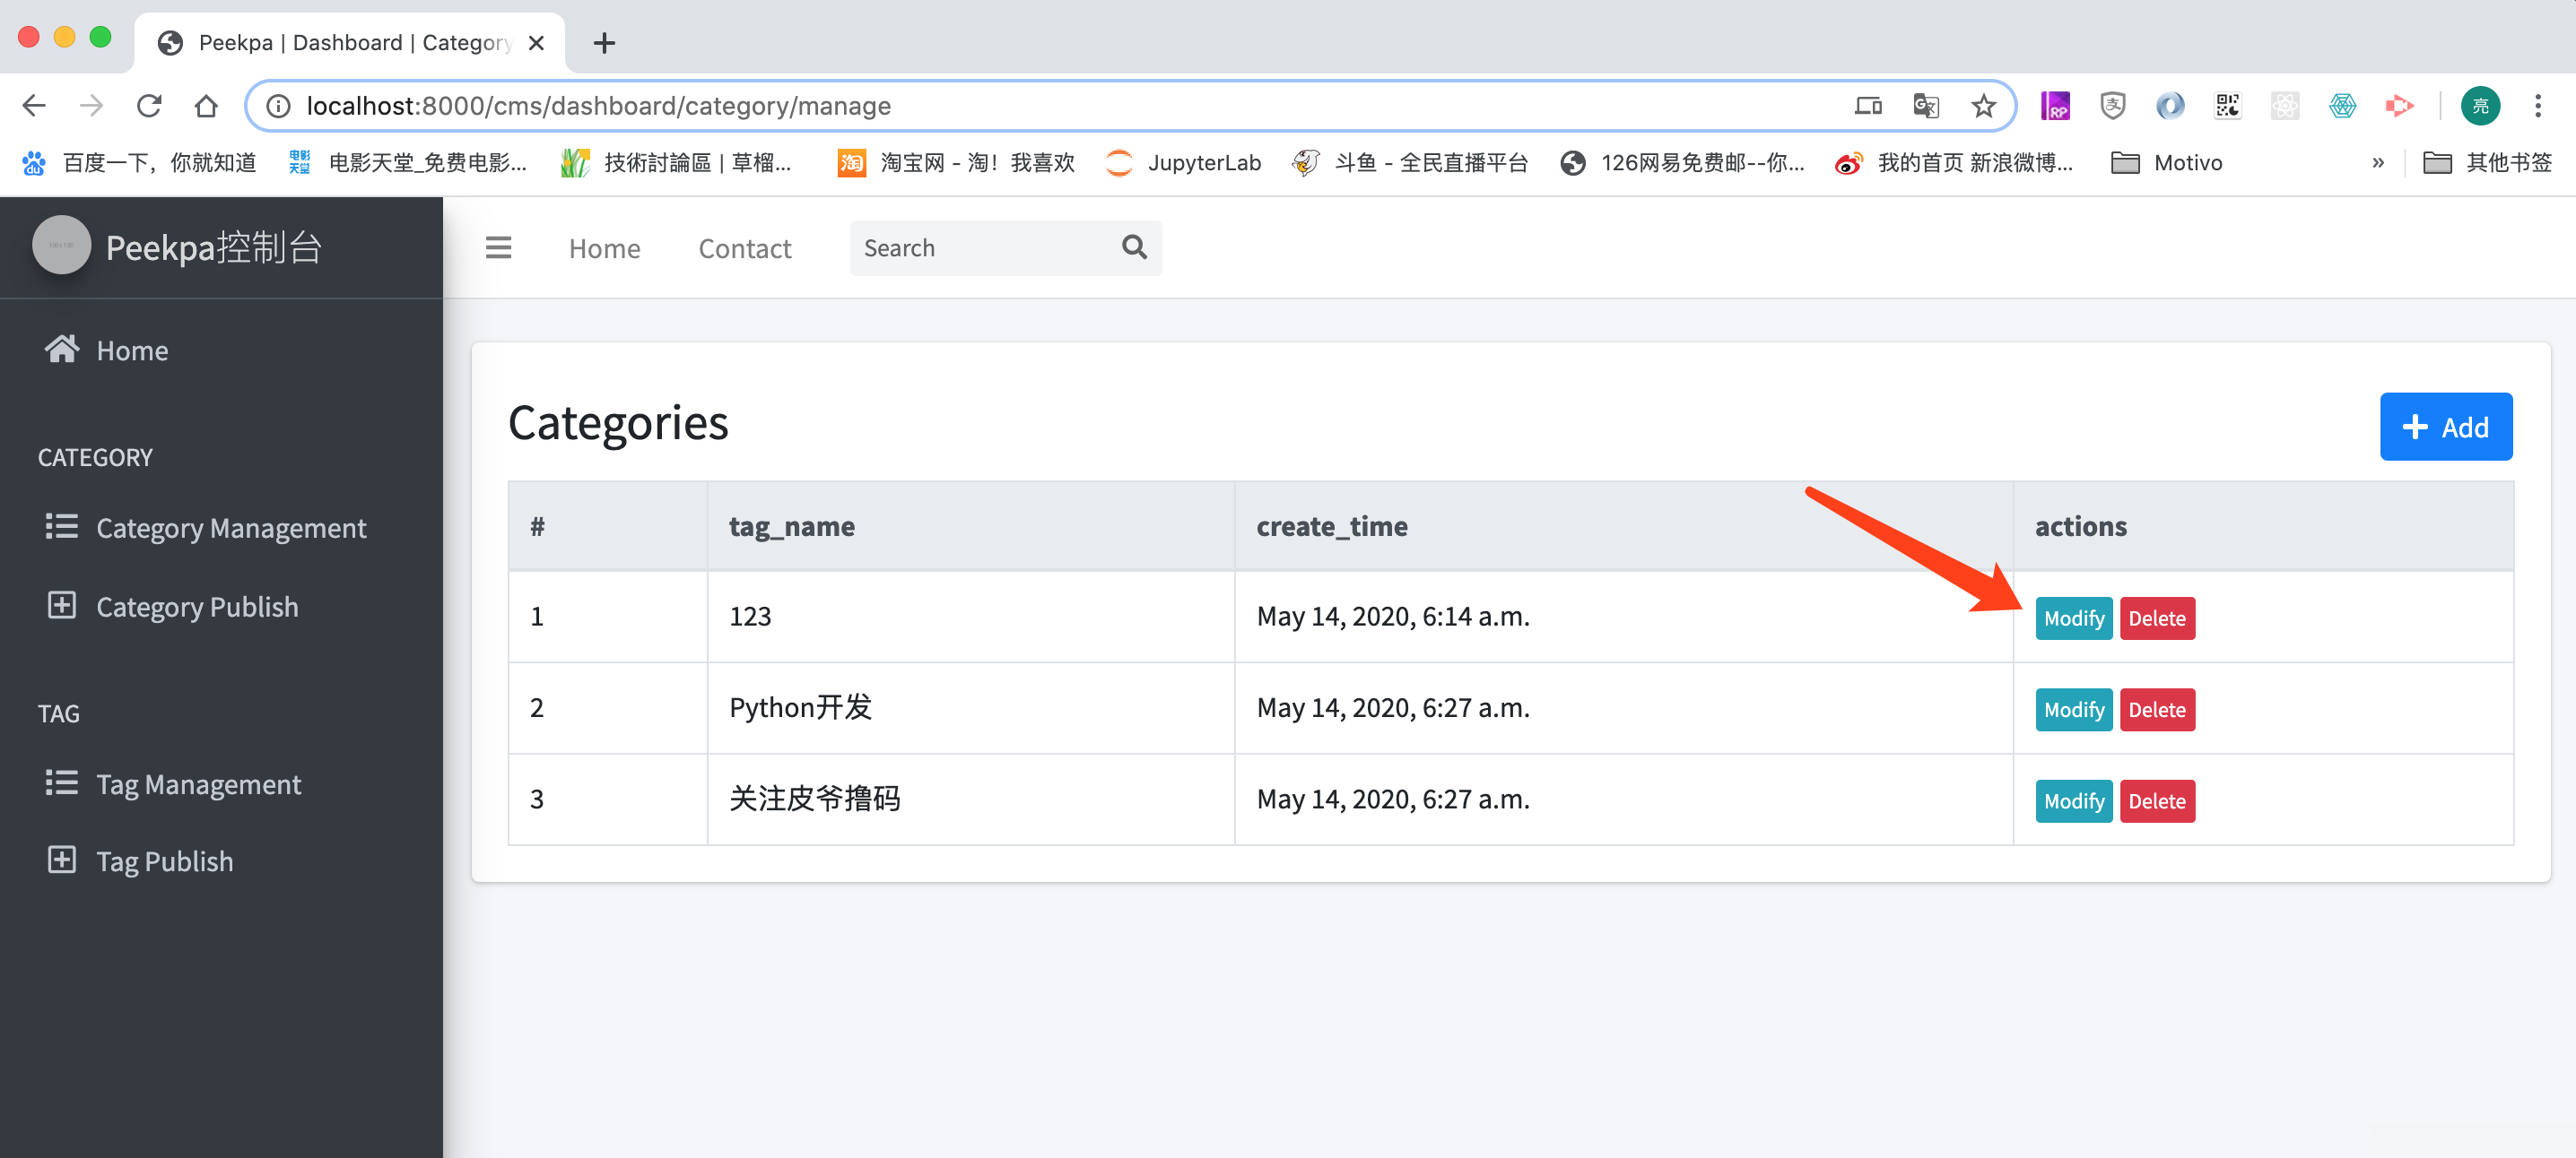The width and height of the screenshot is (2576, 1158).
Task: Click the Home top navigation link
Action: point(604,247)
